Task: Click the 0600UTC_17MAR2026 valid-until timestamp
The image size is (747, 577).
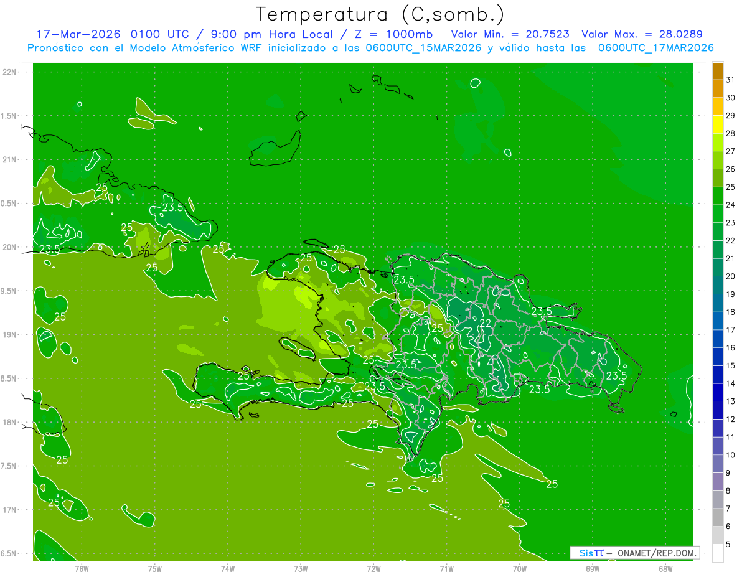Action: click(x=655, y=48)
